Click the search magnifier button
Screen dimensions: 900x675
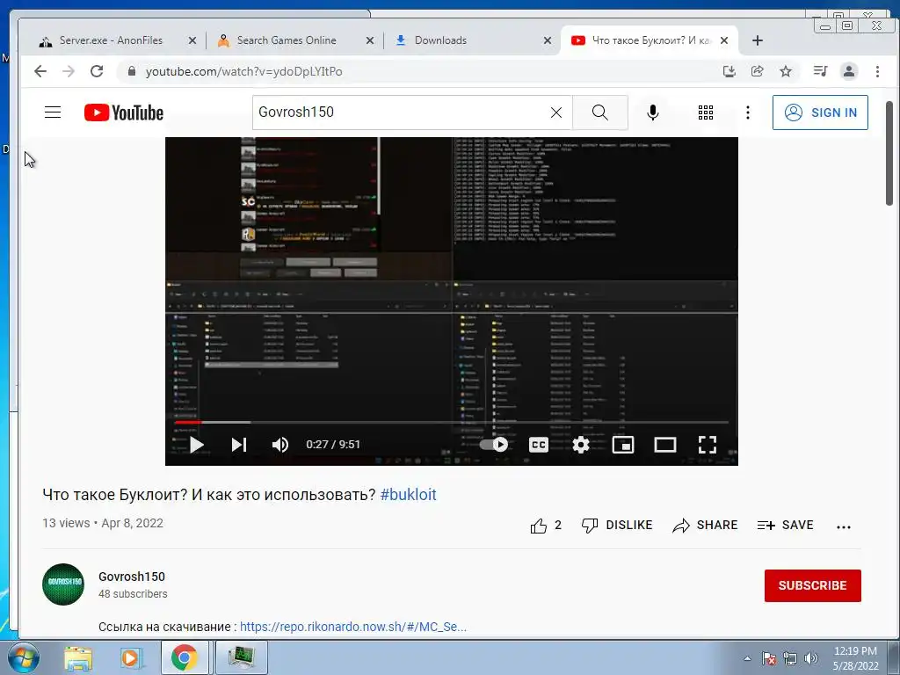(599, 112)
